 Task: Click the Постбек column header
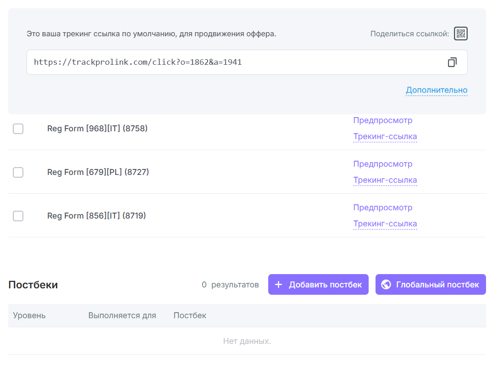tap(190, 315)
